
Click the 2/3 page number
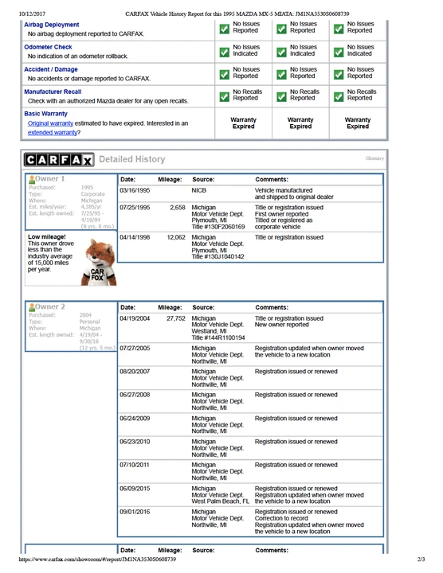421,559
